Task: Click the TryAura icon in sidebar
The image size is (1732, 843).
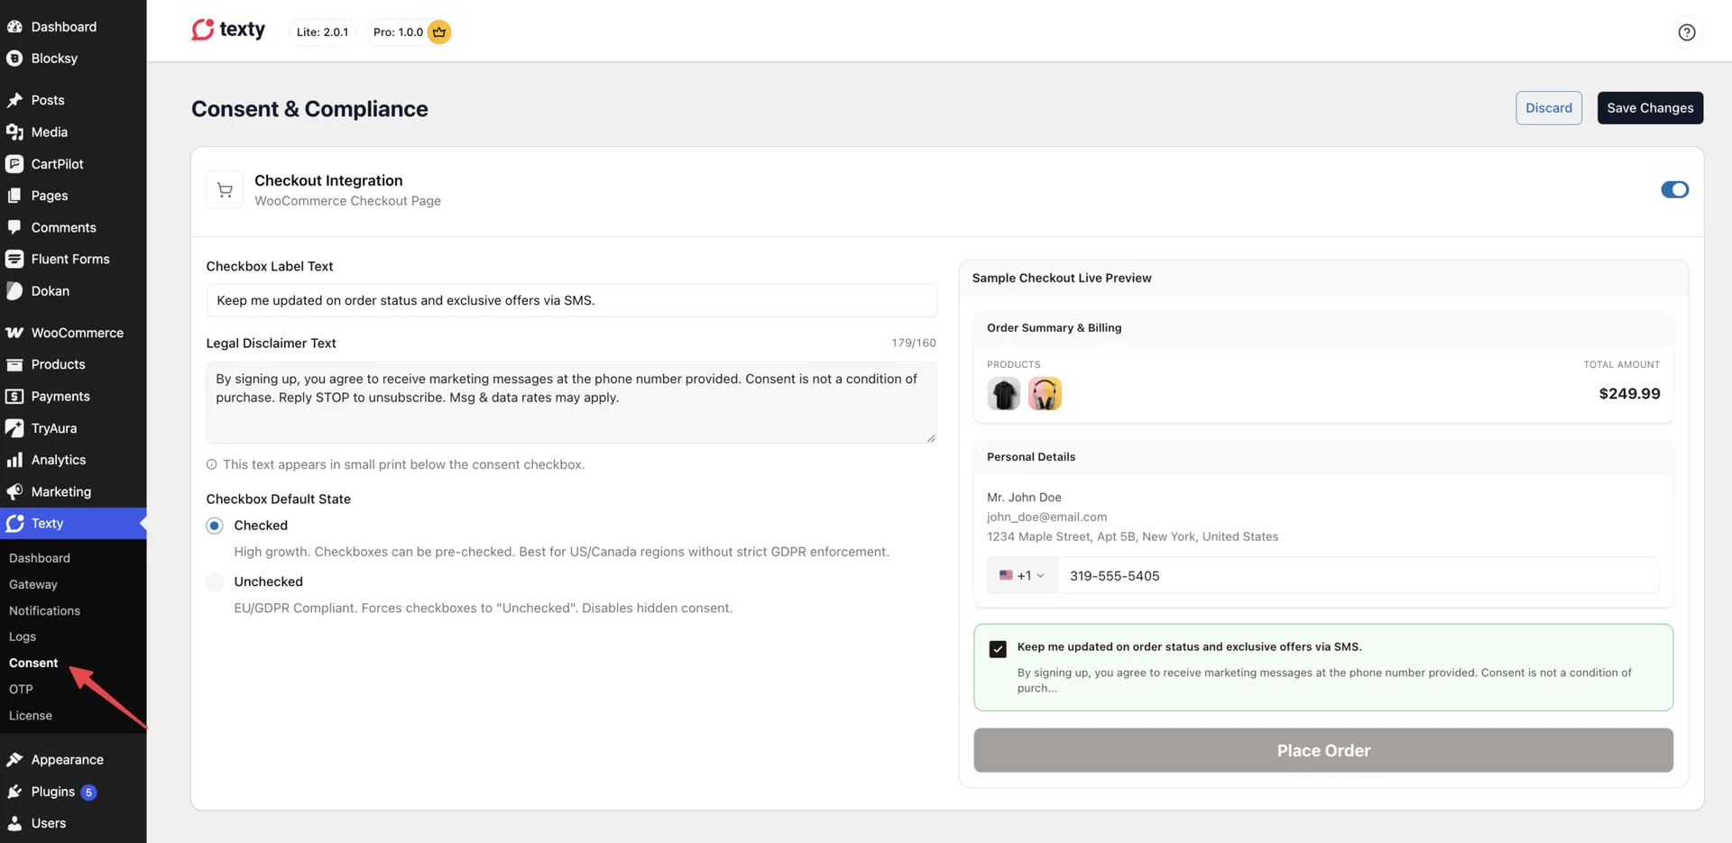Action: (14, 428)
